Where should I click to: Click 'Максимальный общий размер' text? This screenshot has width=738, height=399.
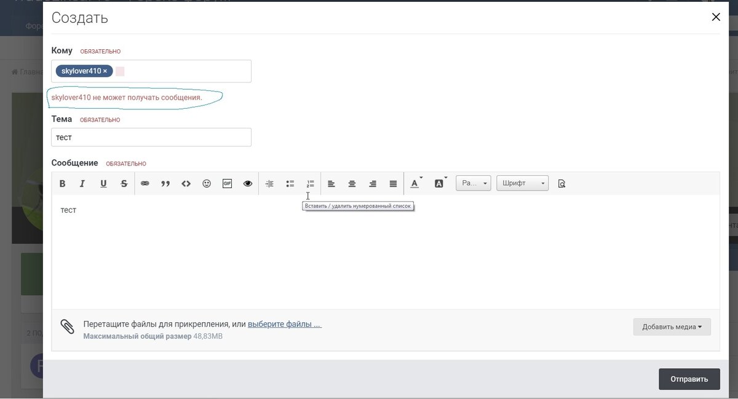tap(137, 337)
